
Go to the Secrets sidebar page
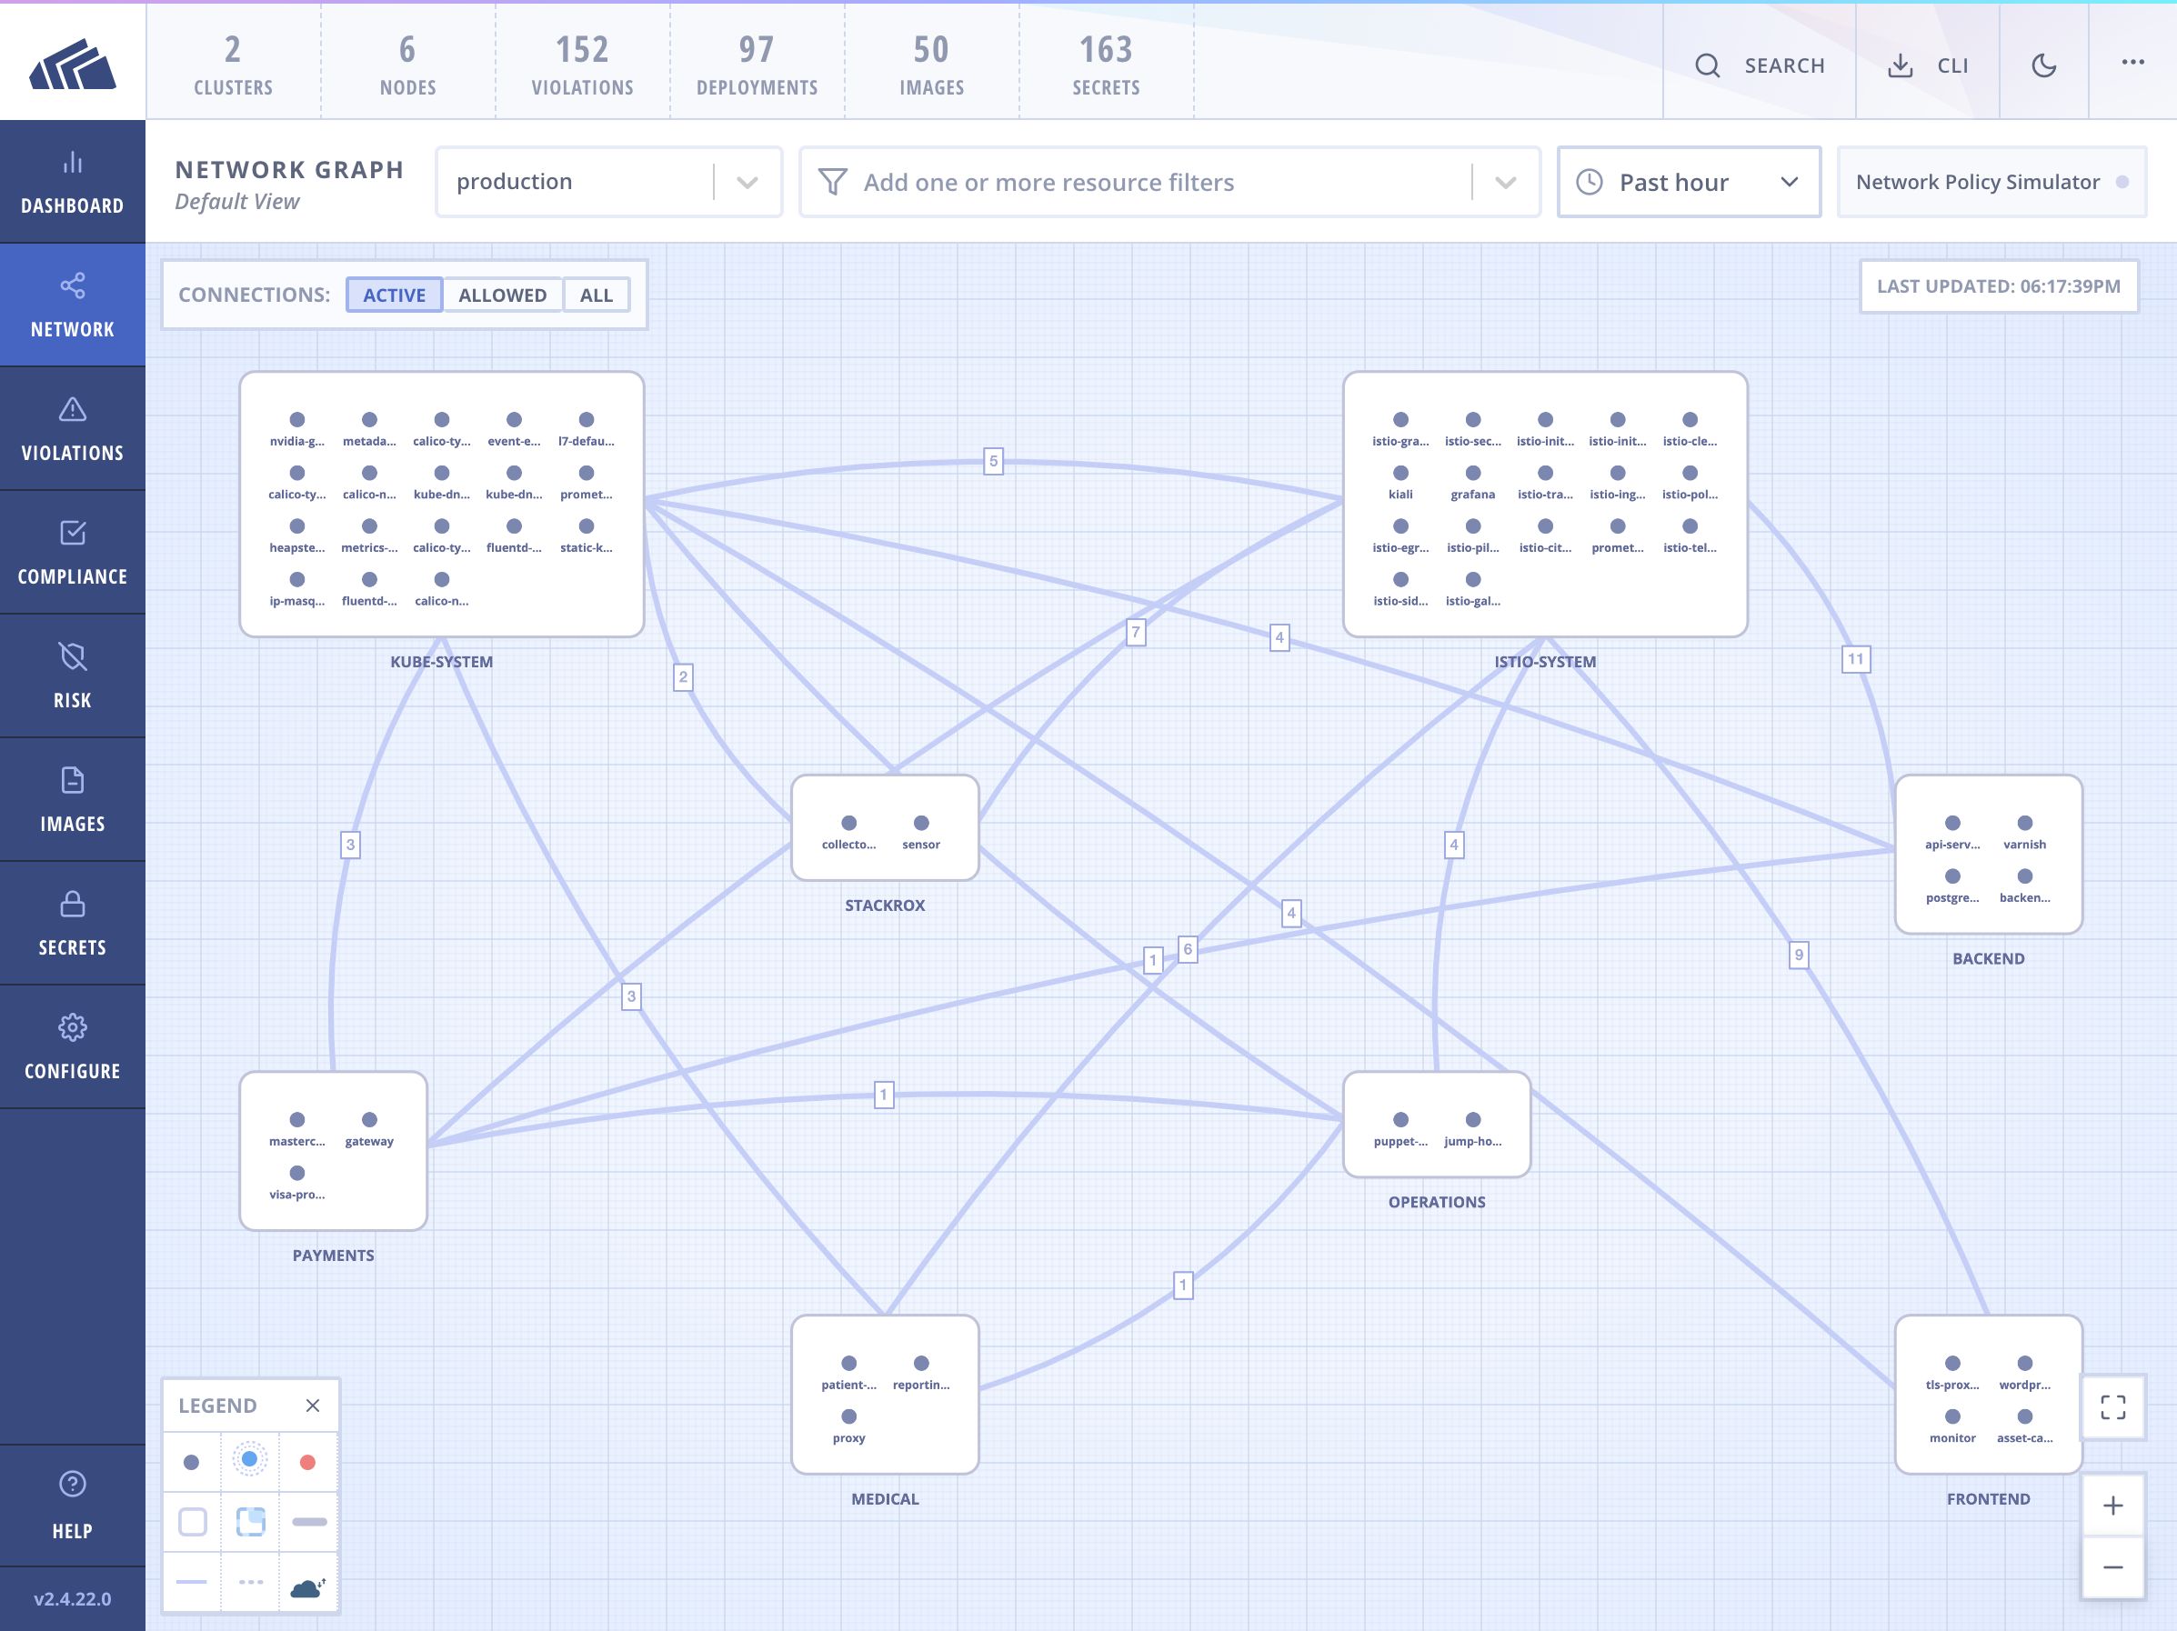tap(73, 924)
